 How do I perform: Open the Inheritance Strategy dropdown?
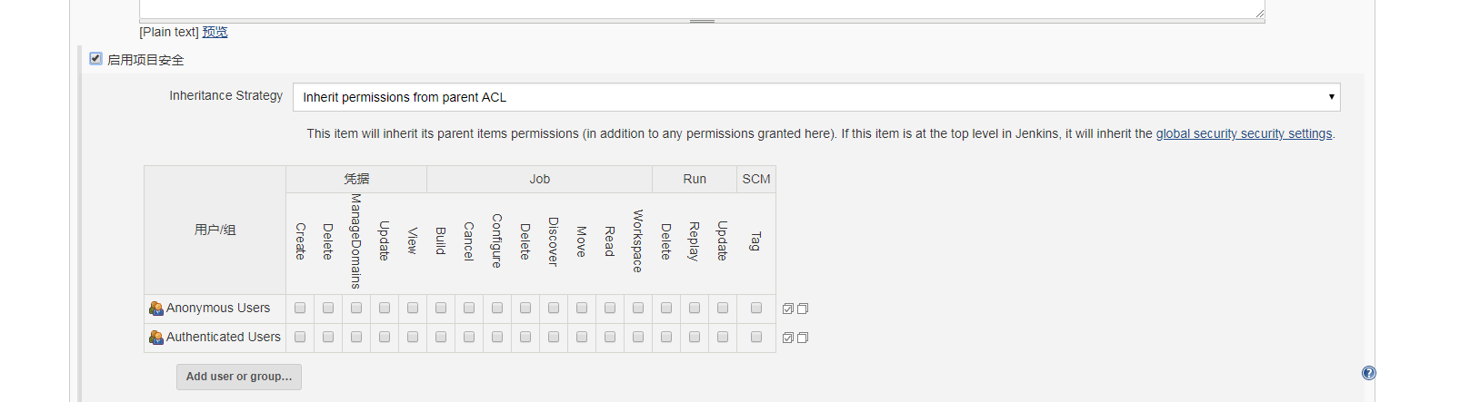[815, 97]
